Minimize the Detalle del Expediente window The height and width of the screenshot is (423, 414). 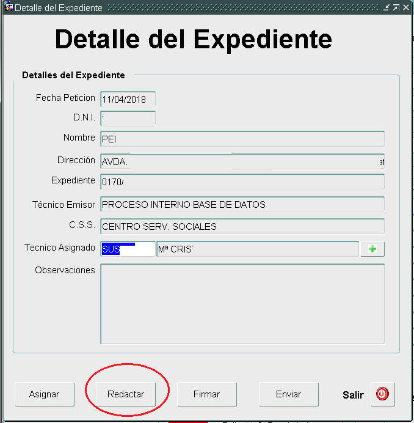click(387, 7)
